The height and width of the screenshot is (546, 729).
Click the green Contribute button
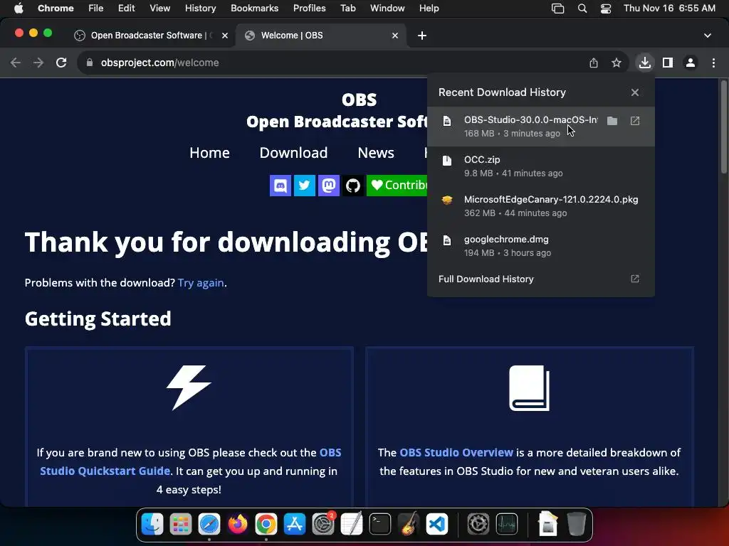click(397, 186)
